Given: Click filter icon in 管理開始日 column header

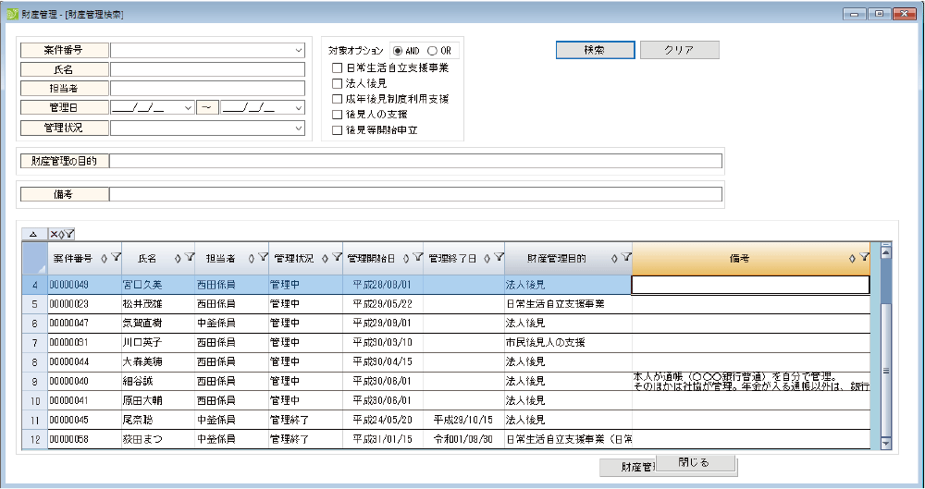Looking at the screenshot, I should 417,258.
